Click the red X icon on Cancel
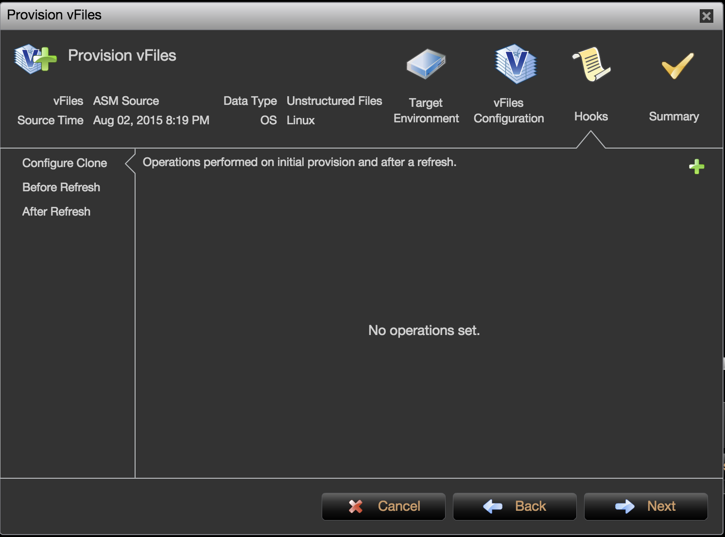The image size is (725, 537). coord(356,506)
